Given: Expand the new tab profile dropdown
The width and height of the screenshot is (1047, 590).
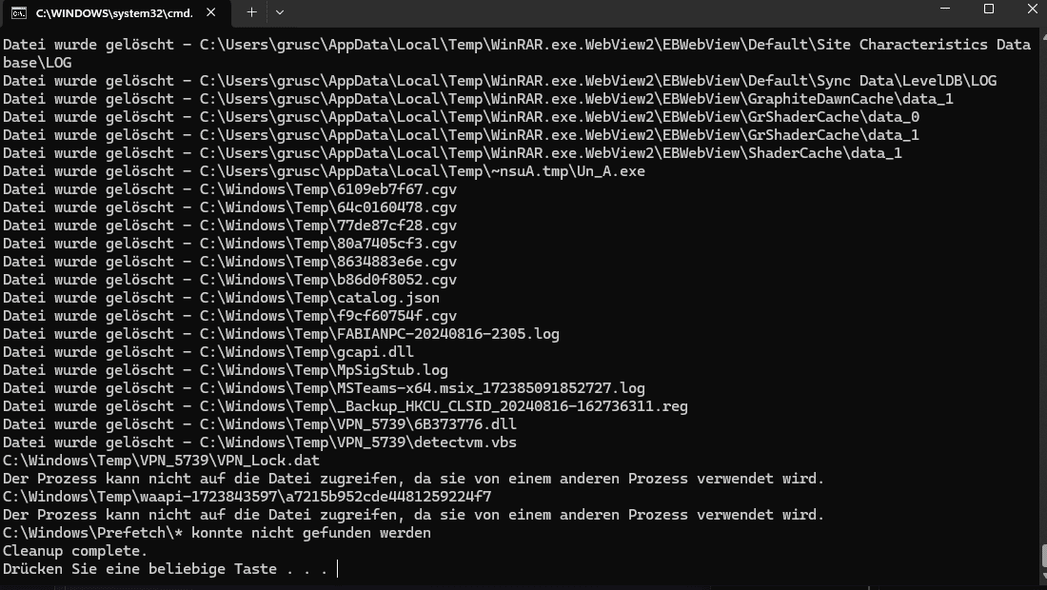Looking at the screenshot, I should (279, 12).
